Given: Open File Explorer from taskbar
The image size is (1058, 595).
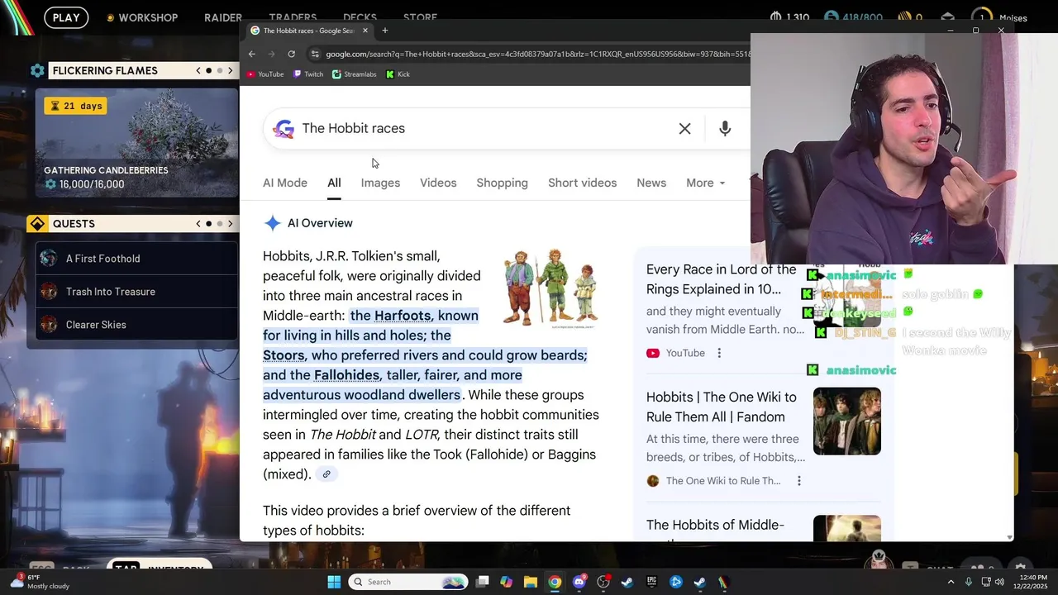Looking at the screenshot, I should [531, 582].
